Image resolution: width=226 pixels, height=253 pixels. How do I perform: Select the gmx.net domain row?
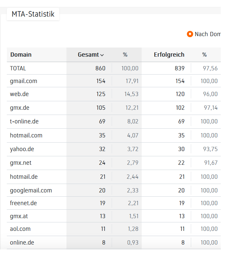click(21, 163)
